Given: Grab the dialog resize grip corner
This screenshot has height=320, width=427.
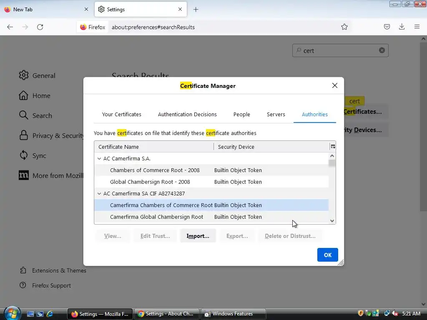Looking at the screenshot, I should click(340, 262).
